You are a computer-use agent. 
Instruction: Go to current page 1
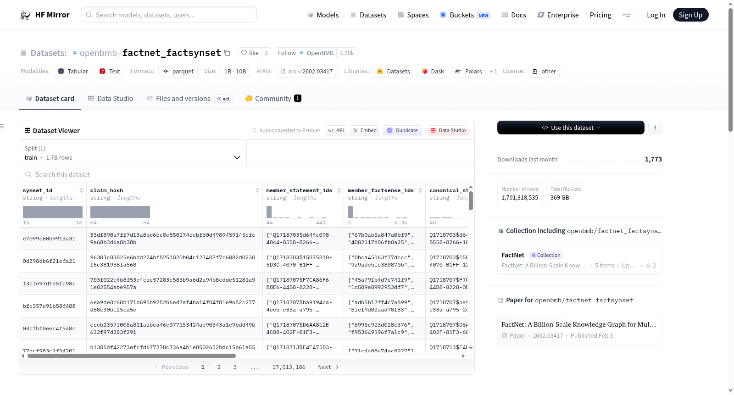(x=203, y=367)
